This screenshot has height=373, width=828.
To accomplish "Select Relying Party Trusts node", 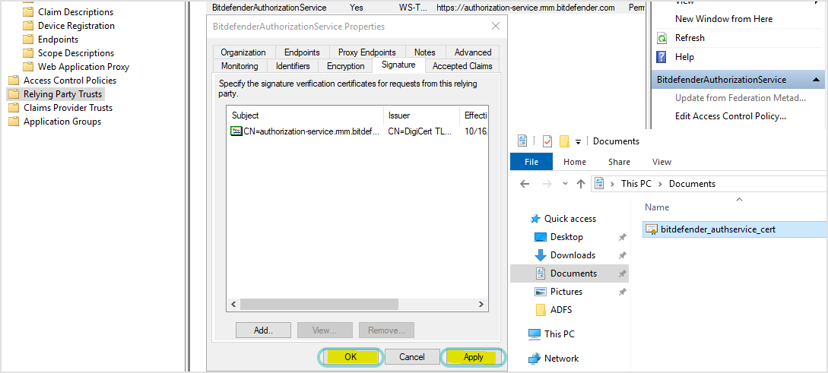I will point(62,94).
